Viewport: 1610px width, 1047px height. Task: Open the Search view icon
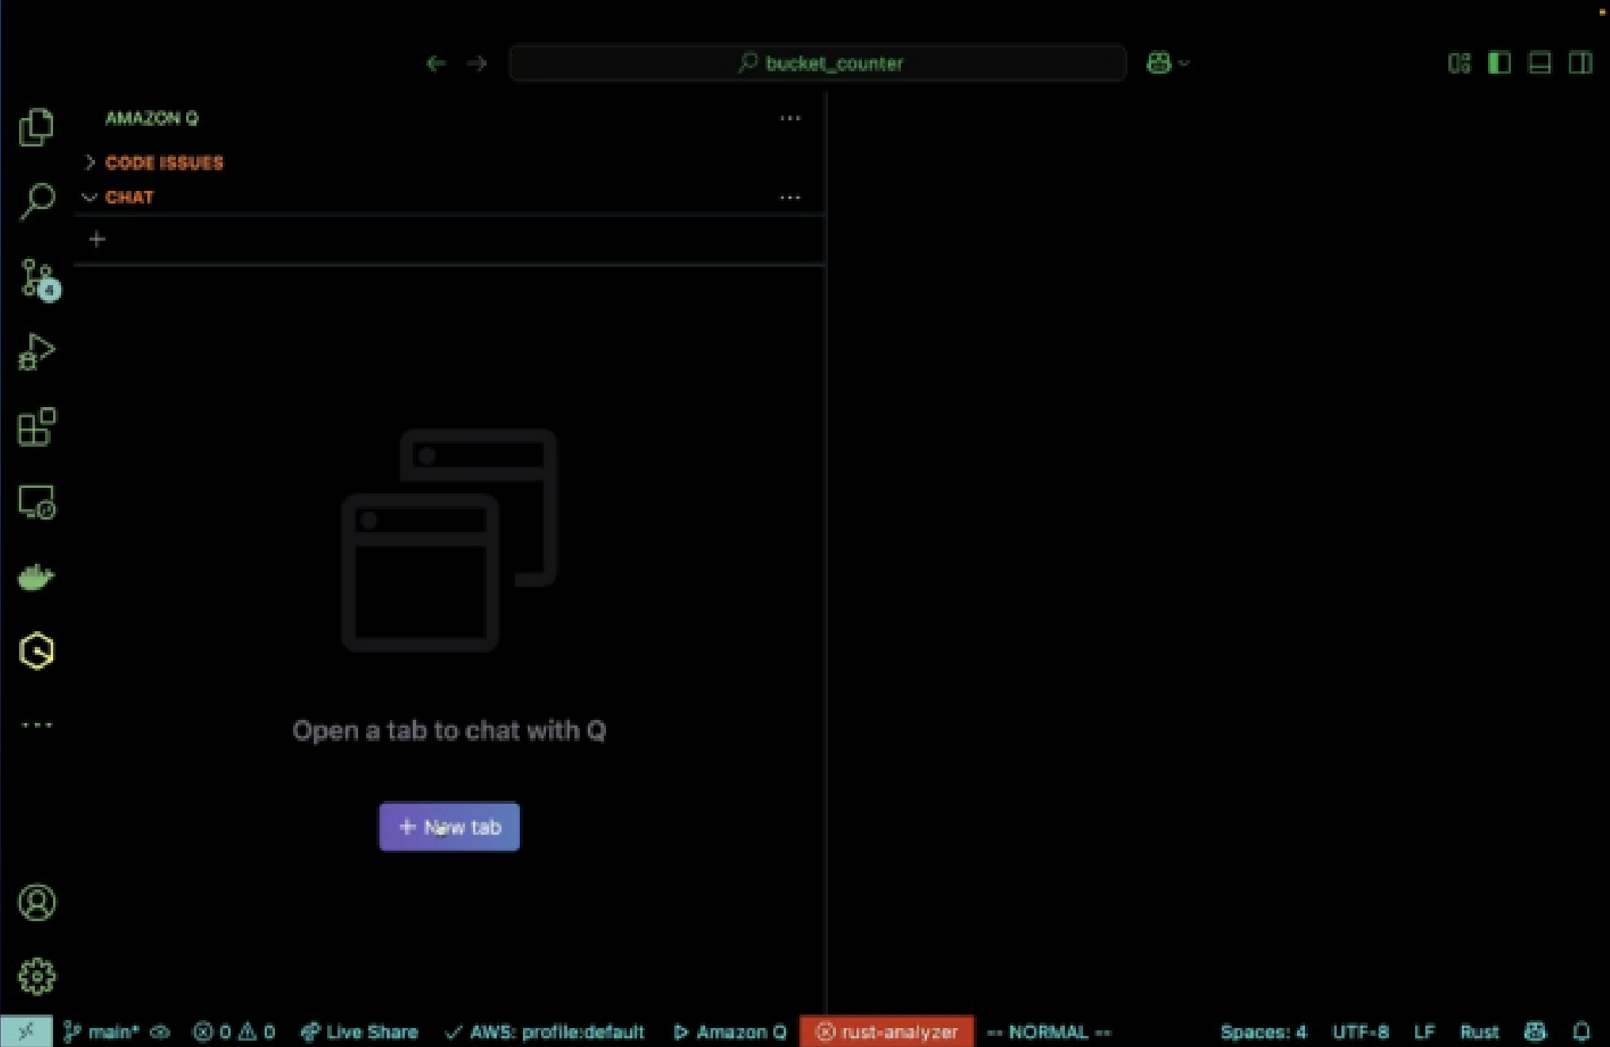tap(36, 200)
